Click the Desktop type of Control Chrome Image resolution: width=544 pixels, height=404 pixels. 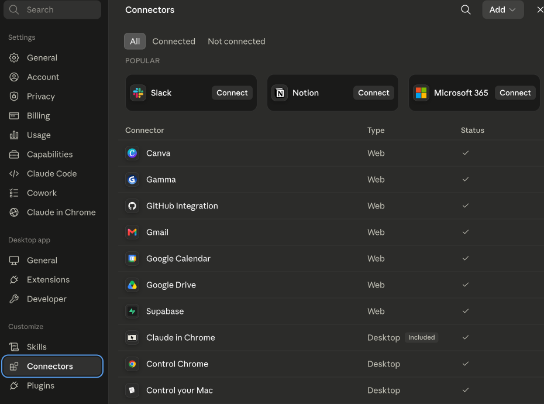[384, 364]
